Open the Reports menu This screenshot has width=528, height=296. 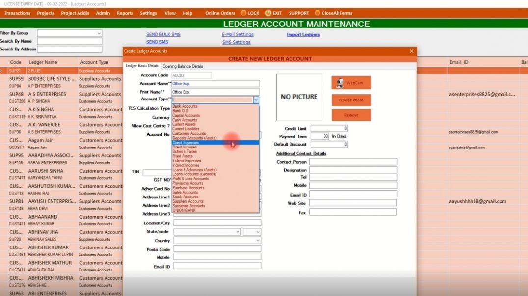(125, 13)
